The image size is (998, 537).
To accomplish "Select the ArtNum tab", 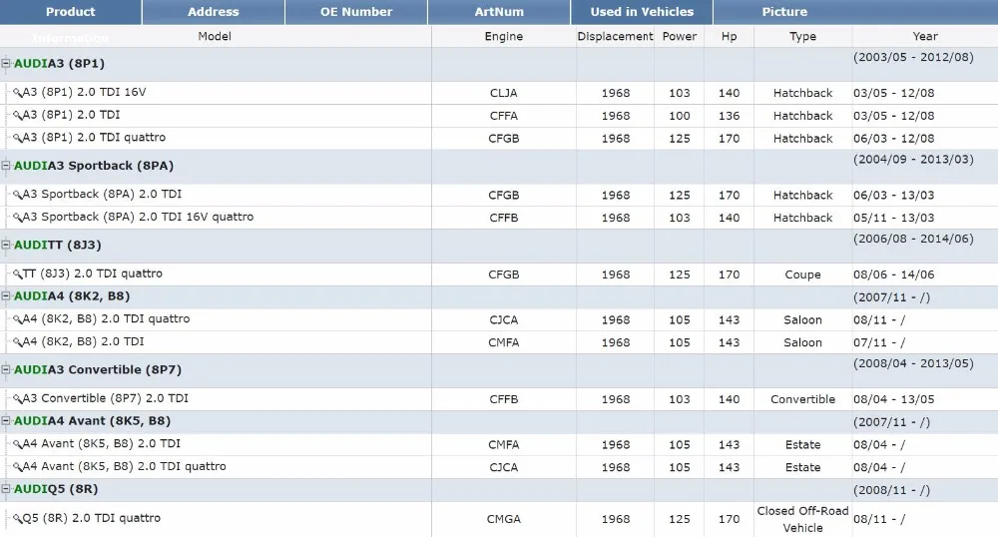I will pyautogui.click(x=499, y=12).
